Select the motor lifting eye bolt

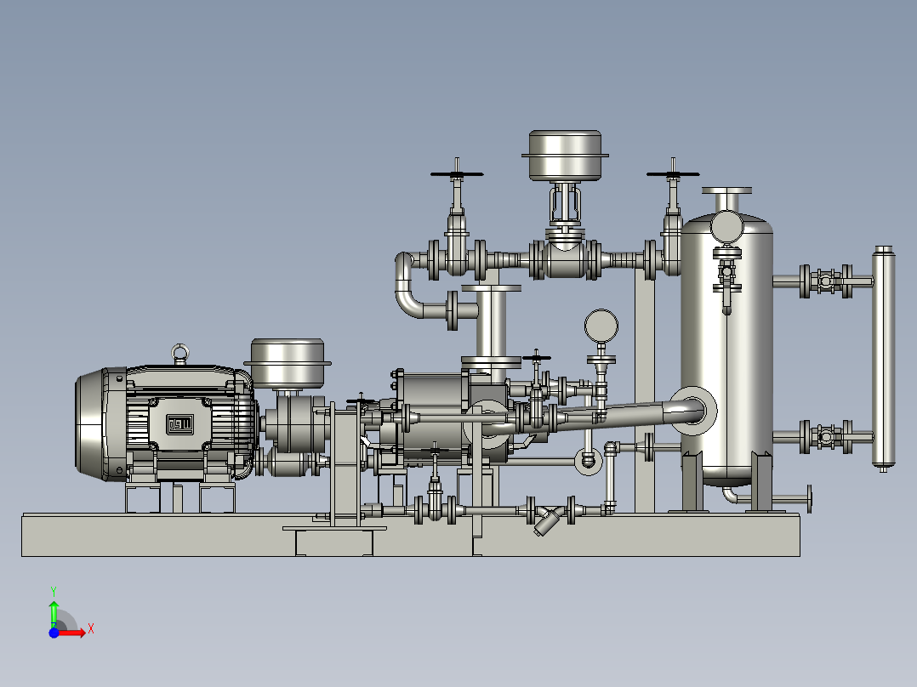pyautogui.click(x=180, y=354)
